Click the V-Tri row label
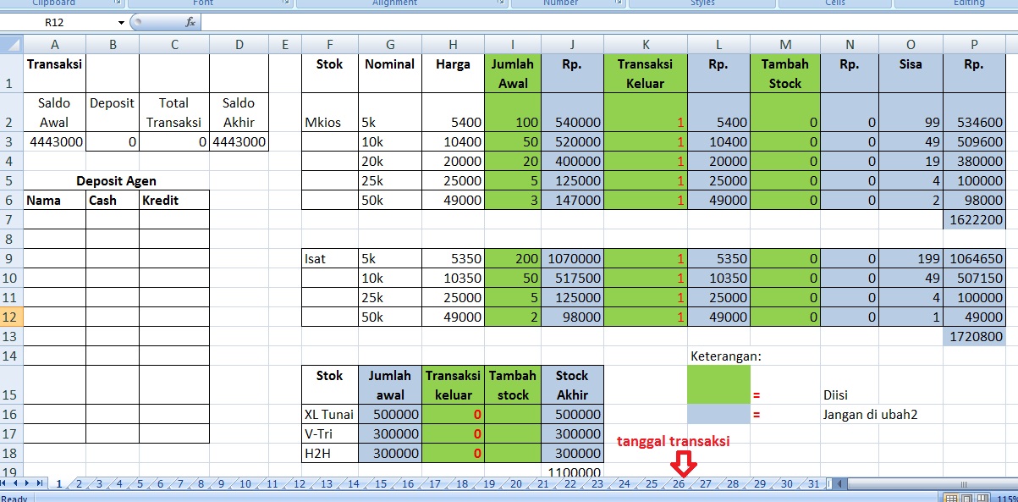The width and height of the screenshot is (1018, 502). coord(330,433)
